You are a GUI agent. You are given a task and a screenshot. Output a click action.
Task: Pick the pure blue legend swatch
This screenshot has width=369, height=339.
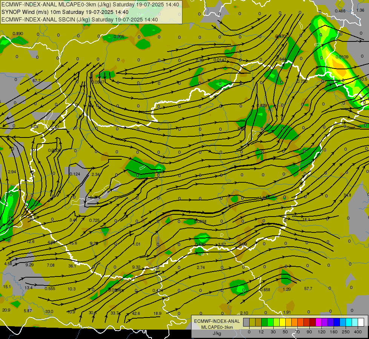point(337,322)
